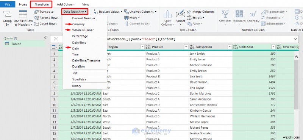Choose Text data type
The height and width of the screenshot is (140, 303).
click(x=75, y=73)
